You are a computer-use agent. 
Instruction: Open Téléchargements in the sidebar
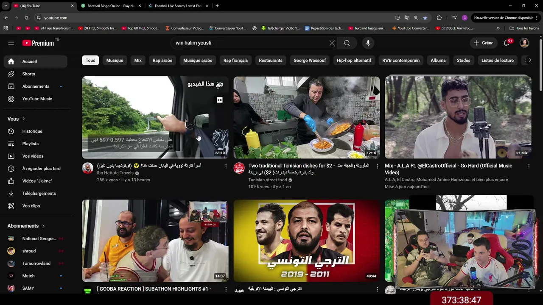(x=36, y=193)
